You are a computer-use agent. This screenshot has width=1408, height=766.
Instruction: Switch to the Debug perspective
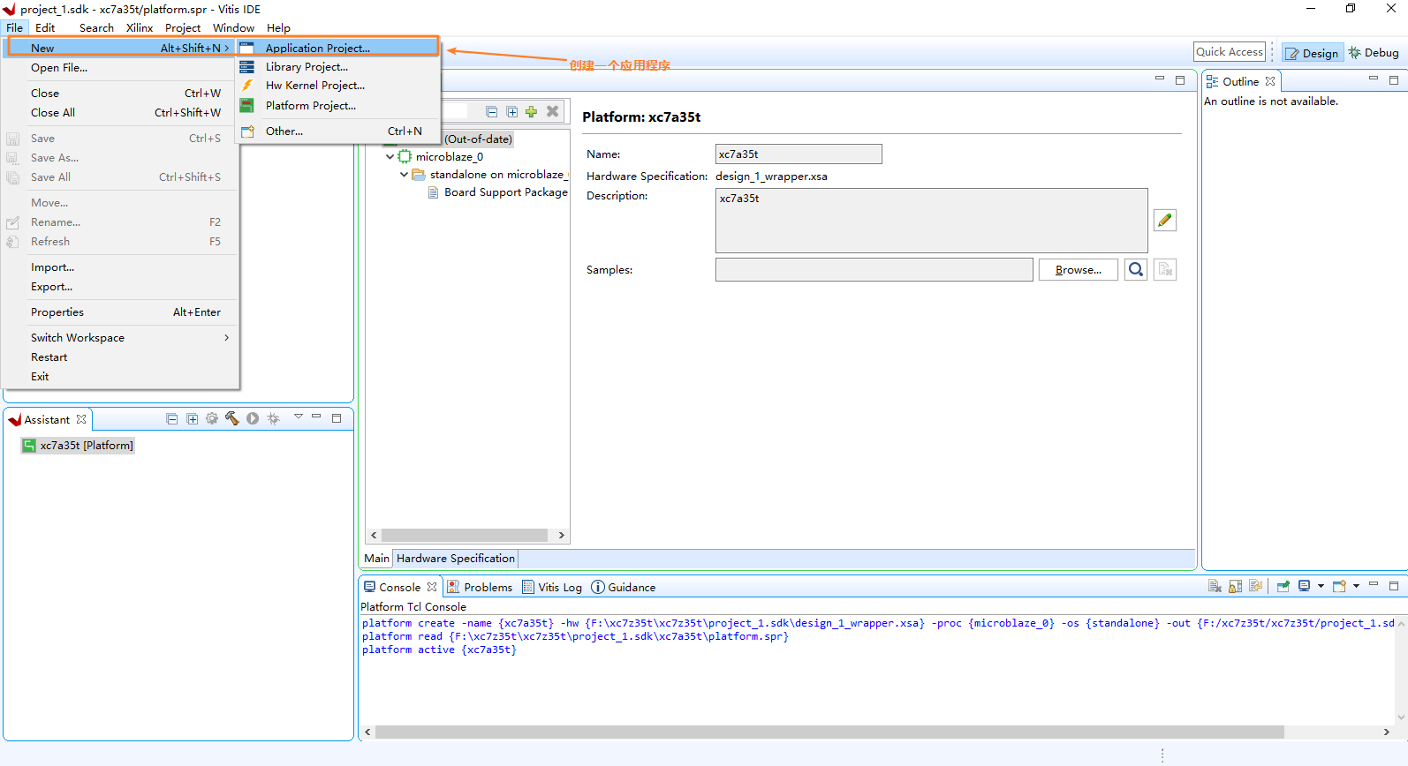click(1374, 53)
